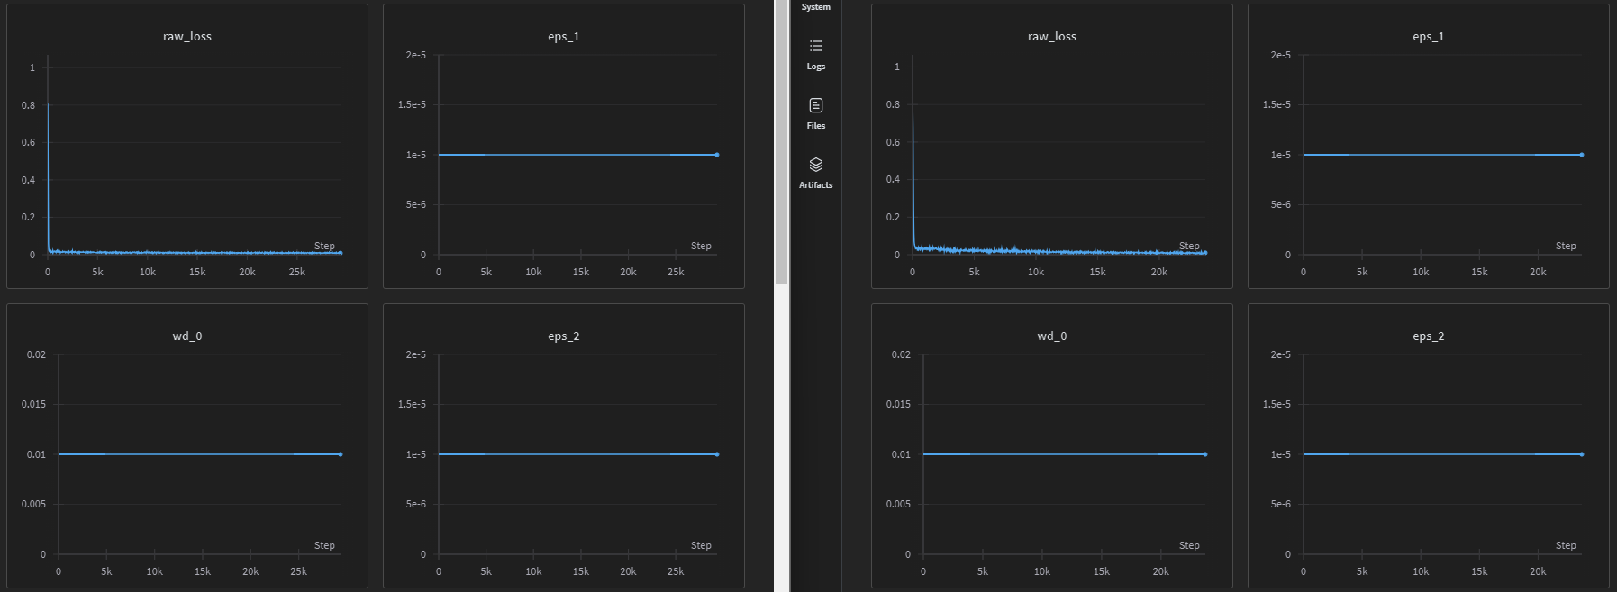The width and height of the screenshot is (1617, 592).
Task: Click the final data point on left wd_0
Action: coord(341,454)
